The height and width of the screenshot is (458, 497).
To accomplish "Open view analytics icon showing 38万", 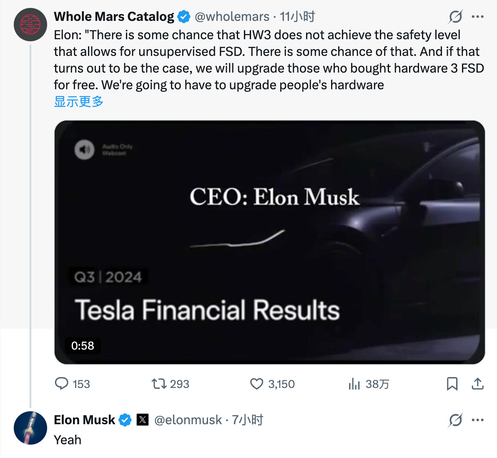I will (x=354, y=384).
